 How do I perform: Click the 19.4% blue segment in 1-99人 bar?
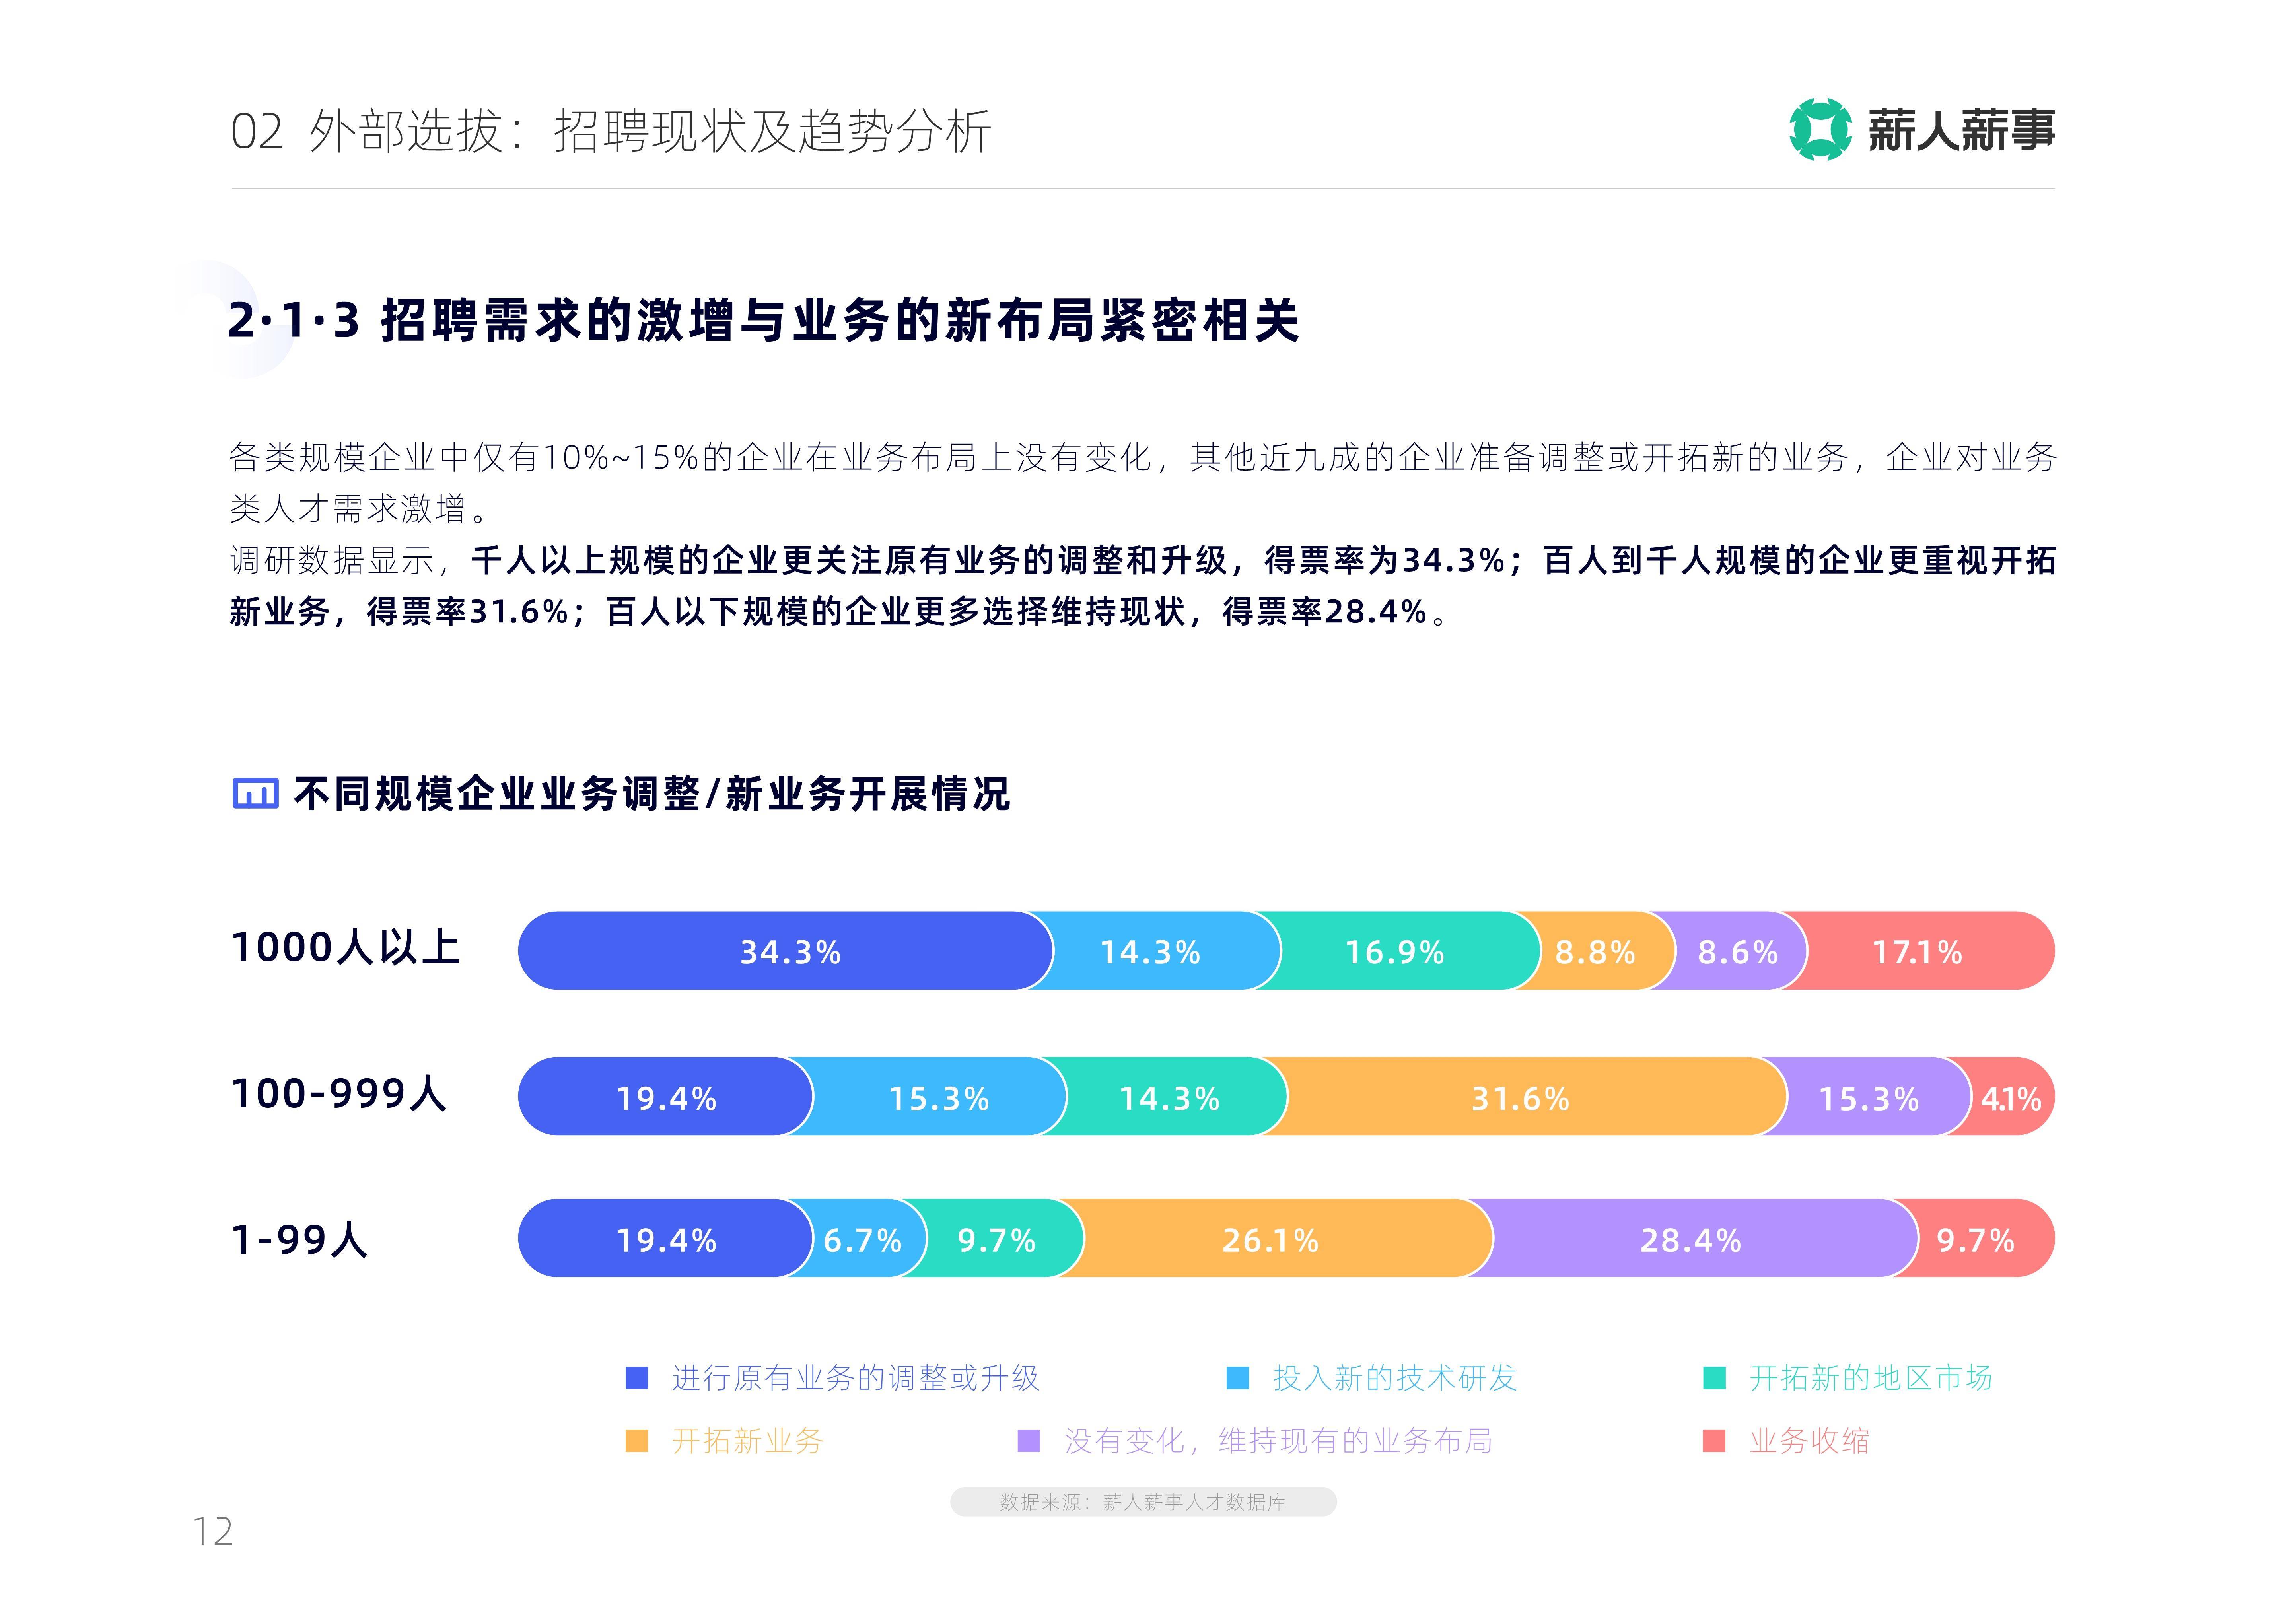pos(665,1239)
